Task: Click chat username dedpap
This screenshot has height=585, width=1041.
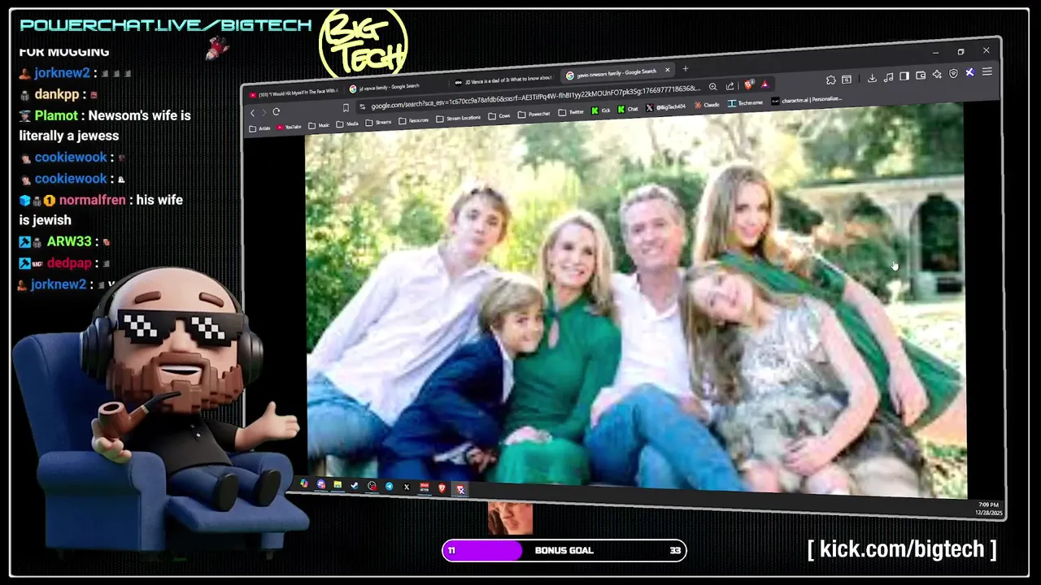Action: click(69, 262)
